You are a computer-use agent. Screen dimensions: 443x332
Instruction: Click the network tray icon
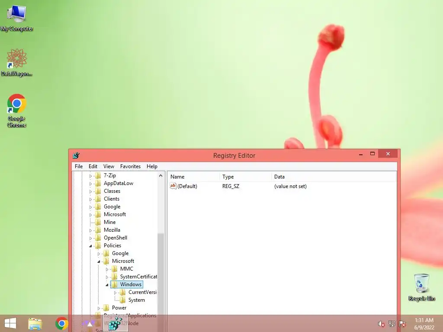pos(392,324)
